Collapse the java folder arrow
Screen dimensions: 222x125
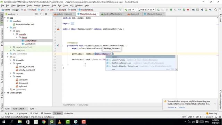[x=8, y=28]
